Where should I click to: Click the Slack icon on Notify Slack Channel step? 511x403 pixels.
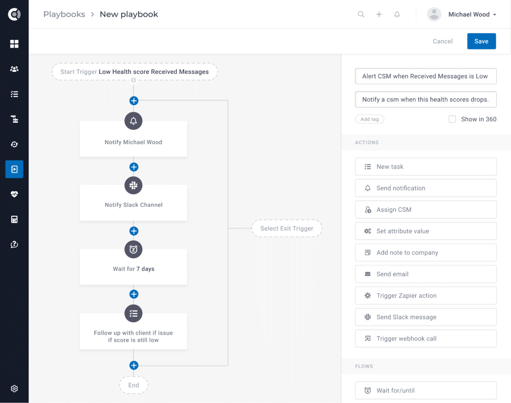click(133, 186)
